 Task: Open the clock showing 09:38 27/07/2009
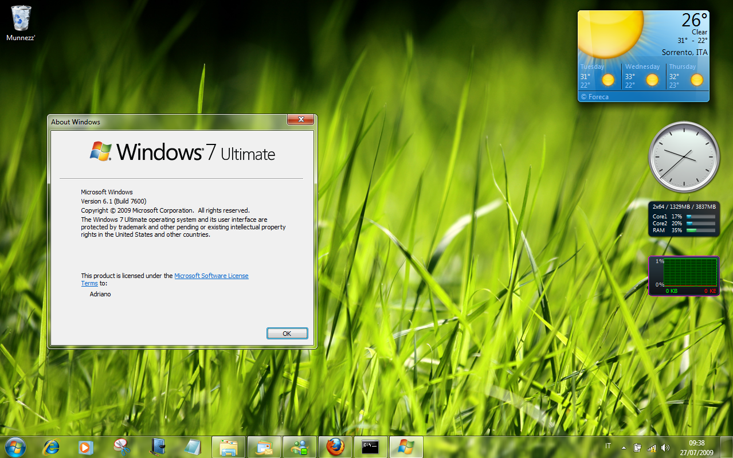pyautogui.click(x=697, y=447)
